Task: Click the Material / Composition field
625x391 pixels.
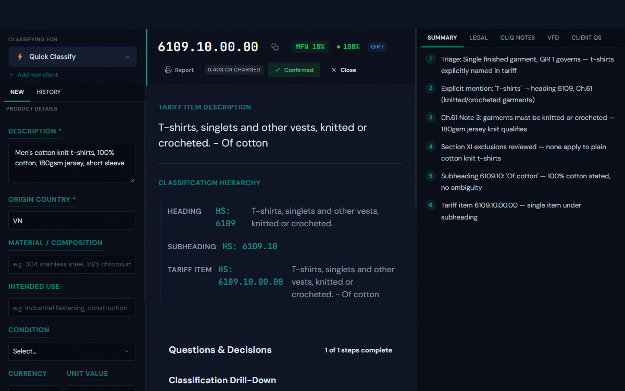Action: [x=72, y=264]
